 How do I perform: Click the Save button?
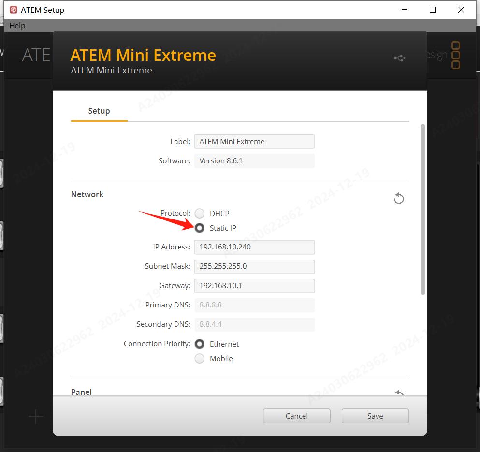375,416
